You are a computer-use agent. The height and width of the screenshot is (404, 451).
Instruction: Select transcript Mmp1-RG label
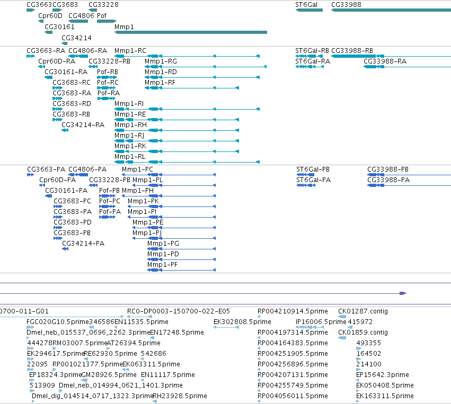tap(161, 61)
